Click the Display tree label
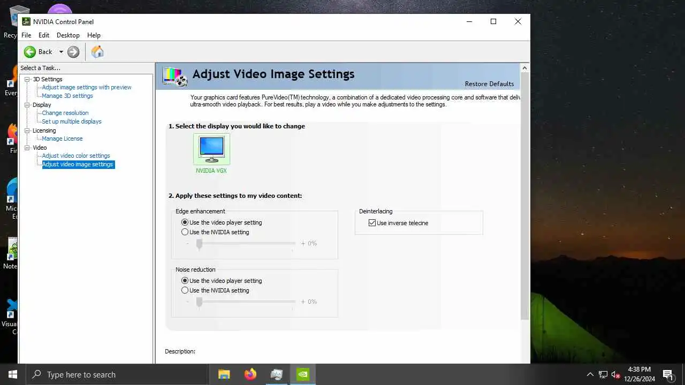 tap(42, 105)
